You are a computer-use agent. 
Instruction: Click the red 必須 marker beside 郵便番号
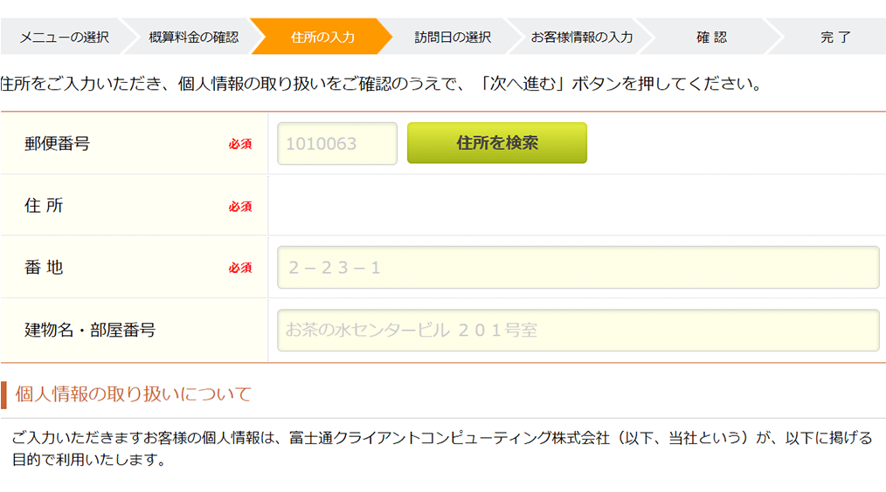240,145
